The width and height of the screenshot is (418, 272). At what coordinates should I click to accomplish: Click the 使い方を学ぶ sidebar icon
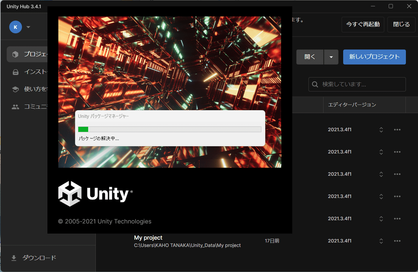(15, 89)
